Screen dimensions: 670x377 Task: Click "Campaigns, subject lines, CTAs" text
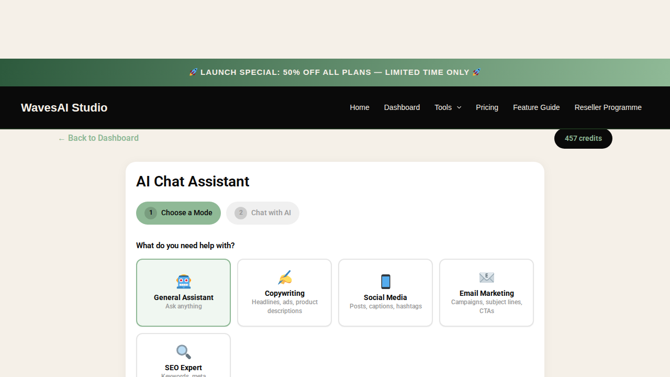click(486, 306)
